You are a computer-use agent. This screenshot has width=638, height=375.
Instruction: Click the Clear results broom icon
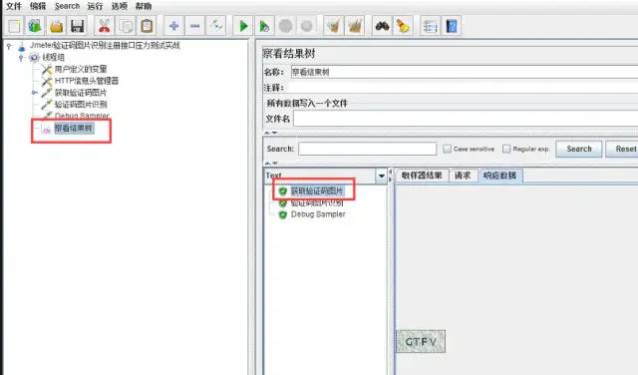[334, 26]
